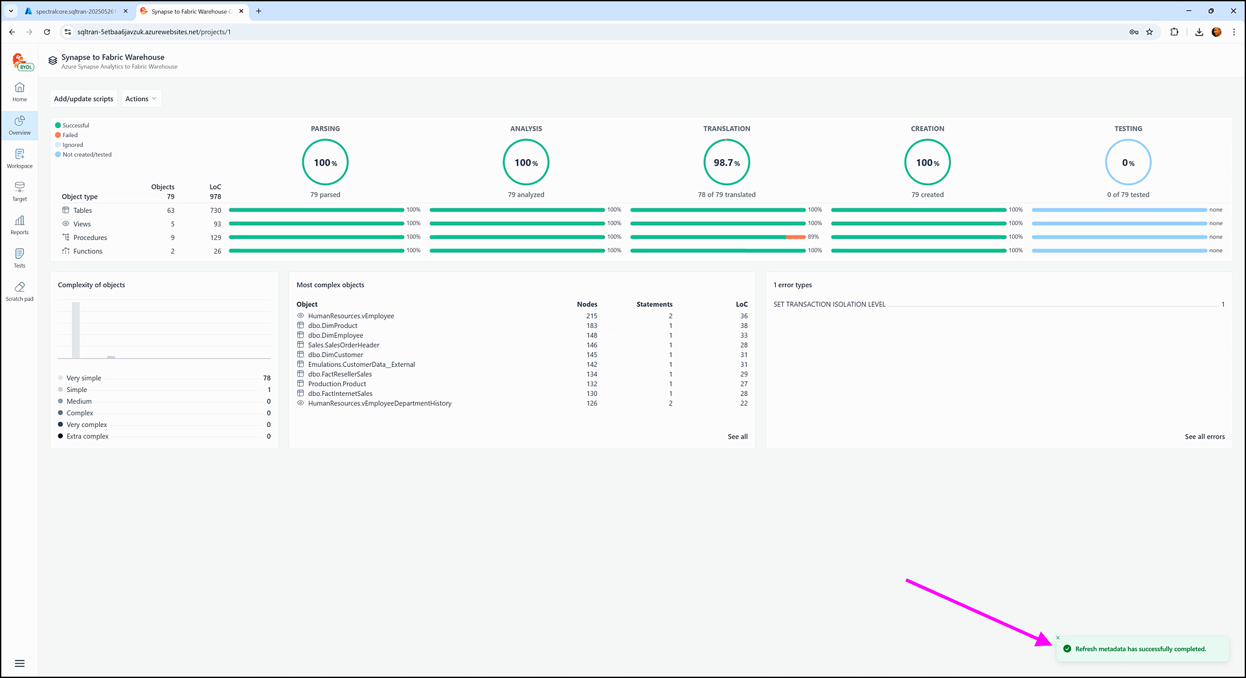Expand the Actions dropdown
Image resolution: width=1246 pixels, height=678 pixels.
coord(141,99)
